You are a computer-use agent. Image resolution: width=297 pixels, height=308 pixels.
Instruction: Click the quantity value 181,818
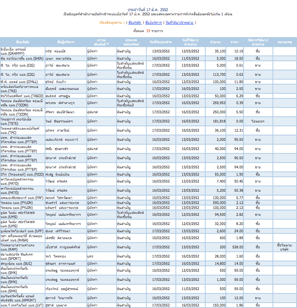[x=219, y=121]
